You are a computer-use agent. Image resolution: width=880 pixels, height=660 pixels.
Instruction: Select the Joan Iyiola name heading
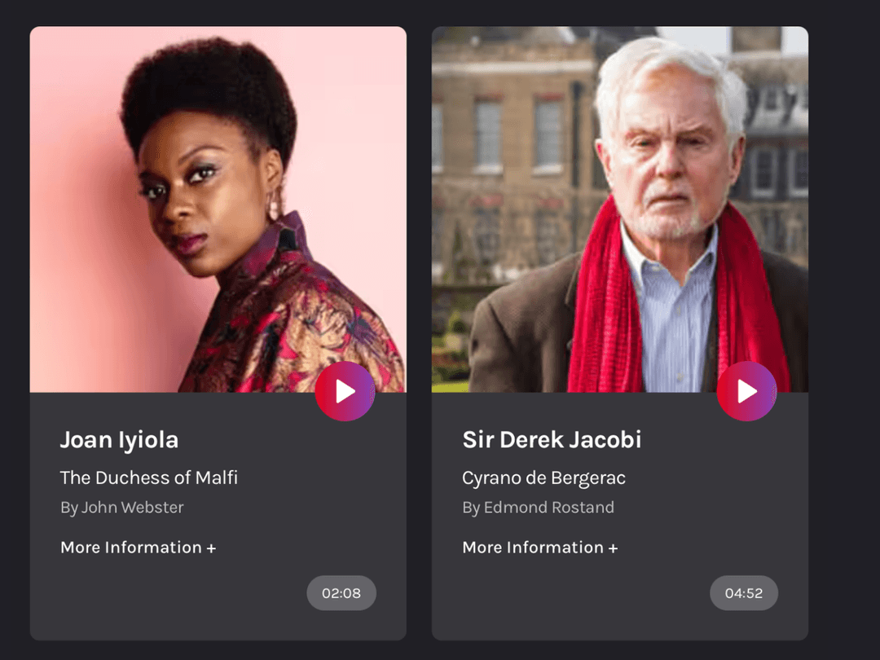click(x=119, y=440)
